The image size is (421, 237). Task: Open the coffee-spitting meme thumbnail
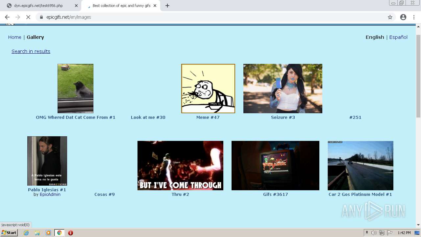[208, 89]
